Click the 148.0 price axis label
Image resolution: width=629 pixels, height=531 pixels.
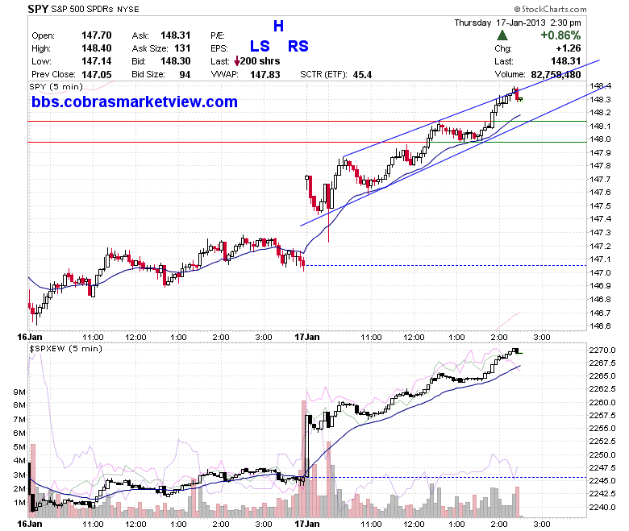[600, 139]
